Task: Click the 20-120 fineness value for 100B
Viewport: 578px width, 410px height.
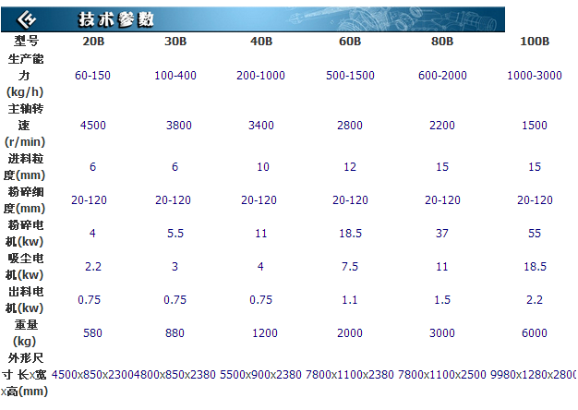Action: [x=535, y=200]
